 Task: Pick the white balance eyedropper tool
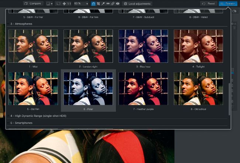103,3
